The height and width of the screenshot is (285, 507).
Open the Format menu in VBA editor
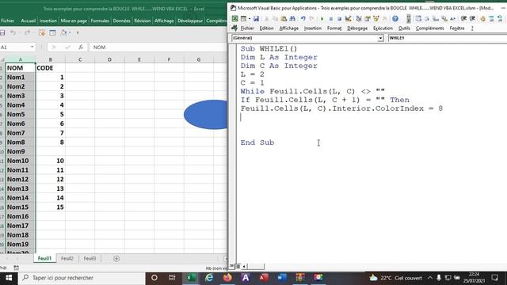pyautogui.click(x=334, y=28)
